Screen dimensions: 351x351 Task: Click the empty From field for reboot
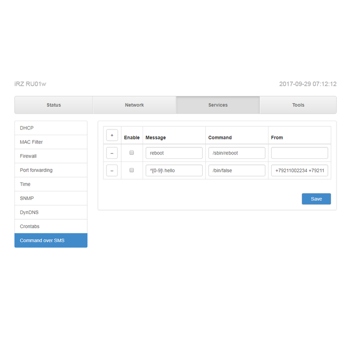[299, 153]
